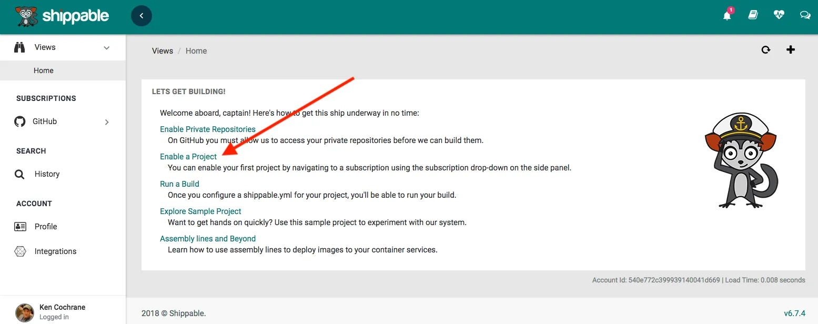Click the Profile ID card icon
Image resolution: width=818 pixels, height=324 pixels.
20,227
